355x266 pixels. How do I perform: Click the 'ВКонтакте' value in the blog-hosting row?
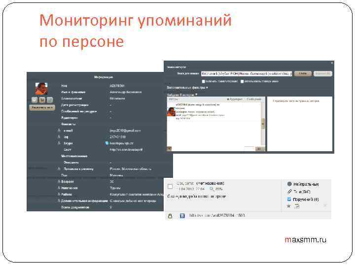(x=117, y=99)
